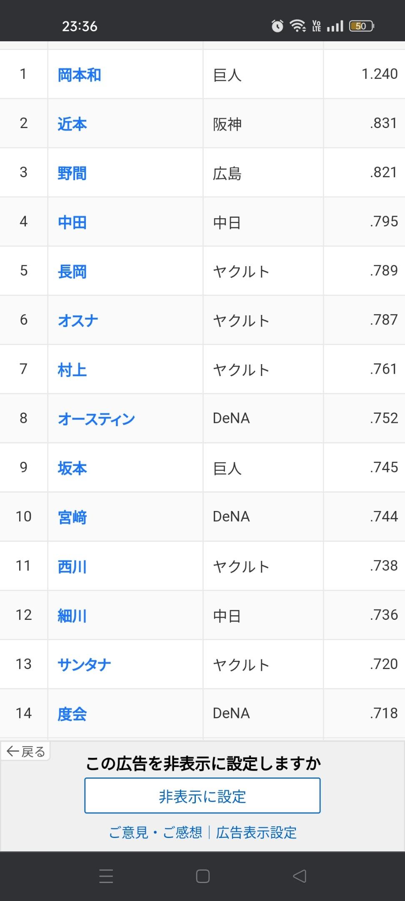405x901 pixels.
Task: Open the ご意見・ご感想 link
Action: click(155, 833)
